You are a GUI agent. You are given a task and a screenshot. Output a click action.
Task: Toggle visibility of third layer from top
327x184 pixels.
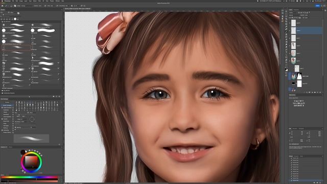coord(290,38)
